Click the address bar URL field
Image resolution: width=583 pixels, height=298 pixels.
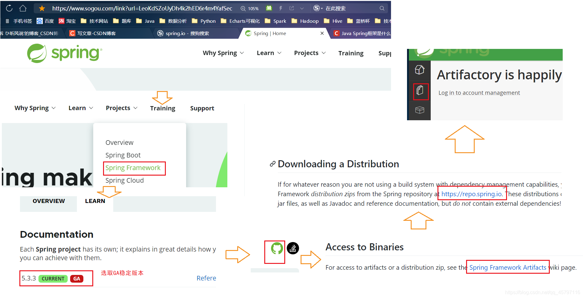coord(142,8)
